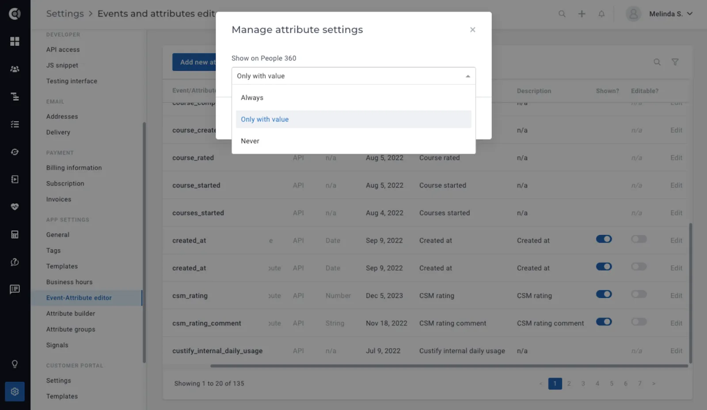
Task: Open the calculator icon in left sidebar
Action: coord(15,235)
